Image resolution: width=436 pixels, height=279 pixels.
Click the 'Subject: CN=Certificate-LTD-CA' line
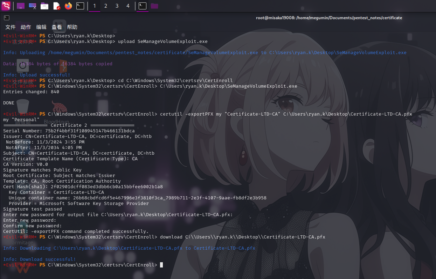[x=79, y=153]
